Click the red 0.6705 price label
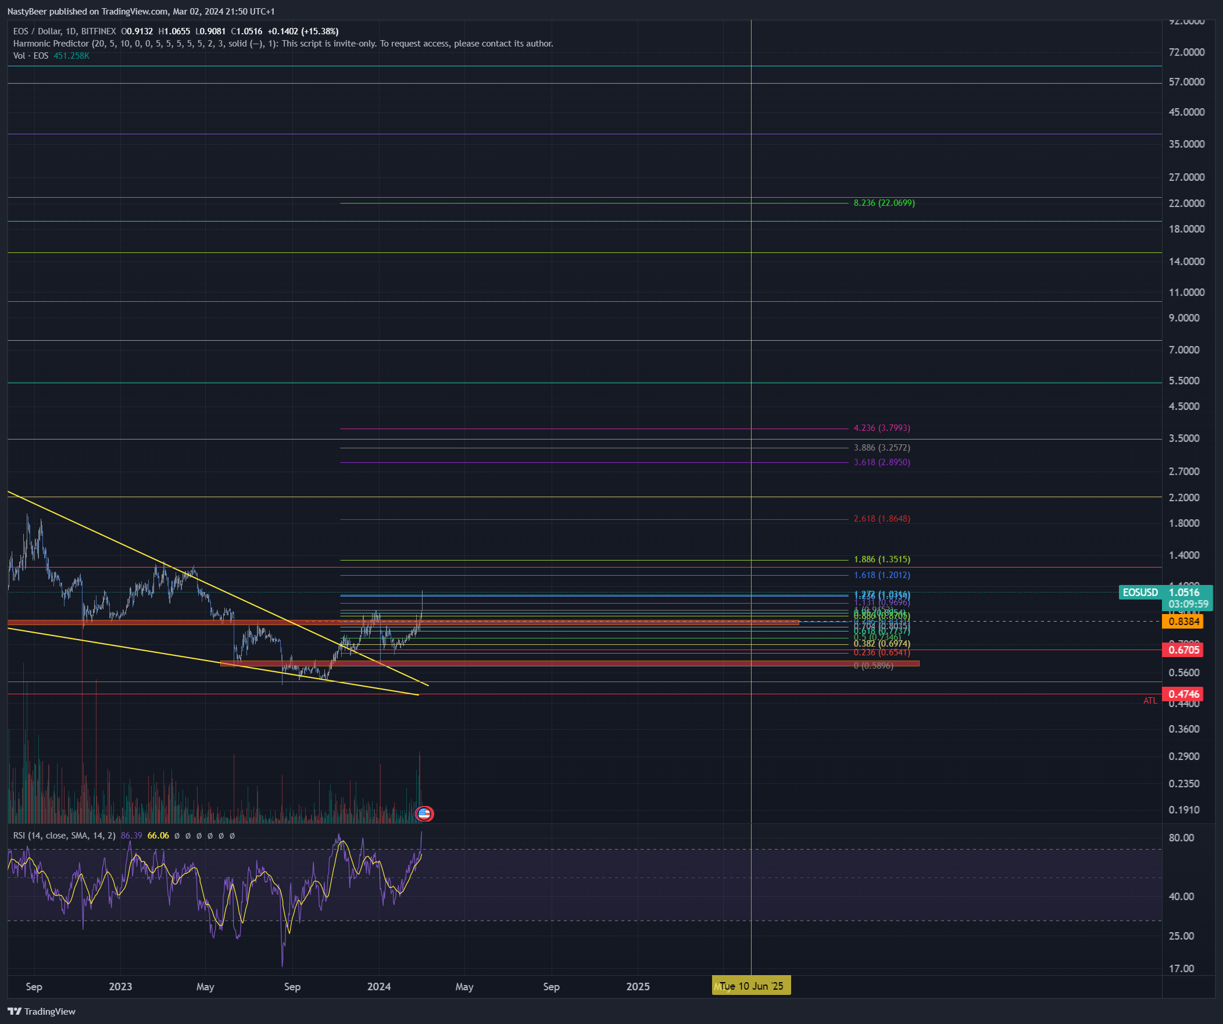Viewport: 1223px width, 1024px height. pos(1183,650)
